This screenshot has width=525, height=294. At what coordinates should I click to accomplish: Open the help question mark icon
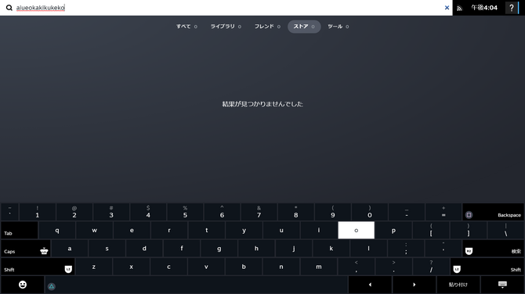[x=511, y=8]
